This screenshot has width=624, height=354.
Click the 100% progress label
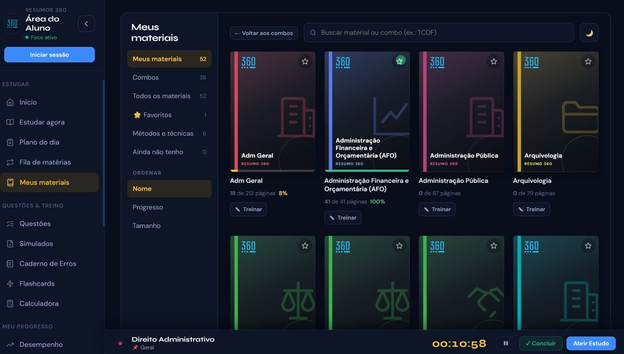[378, 202]
